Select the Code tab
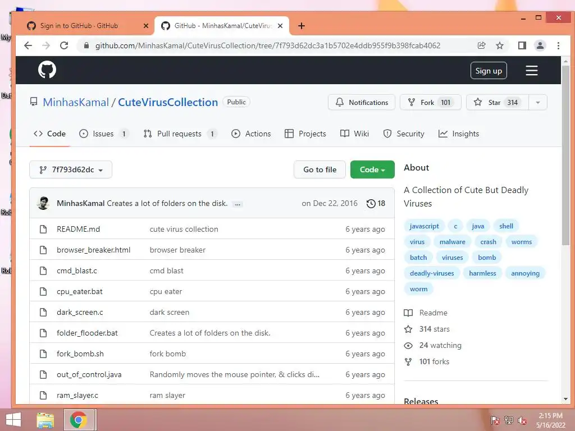This screenshot has width=575, height=431. click(49, 134)
